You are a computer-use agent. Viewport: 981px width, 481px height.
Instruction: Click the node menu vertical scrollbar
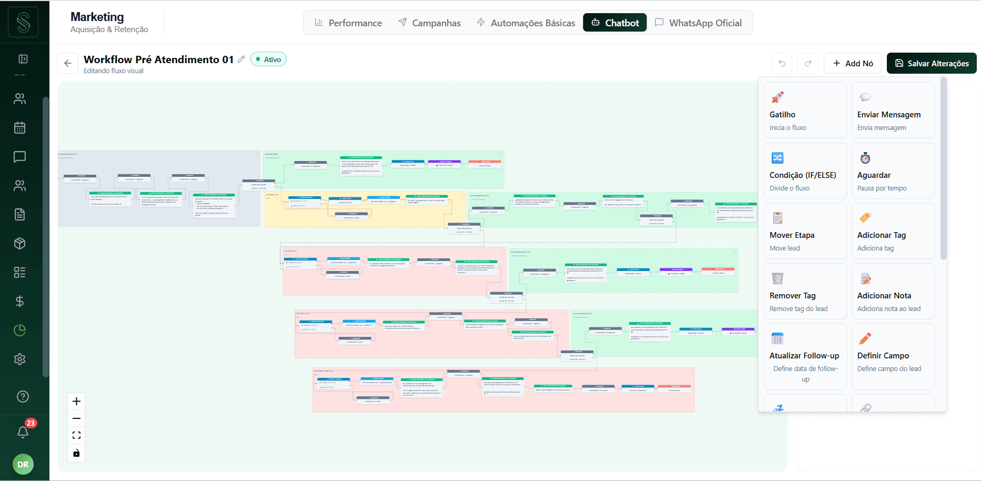[944, 168]
